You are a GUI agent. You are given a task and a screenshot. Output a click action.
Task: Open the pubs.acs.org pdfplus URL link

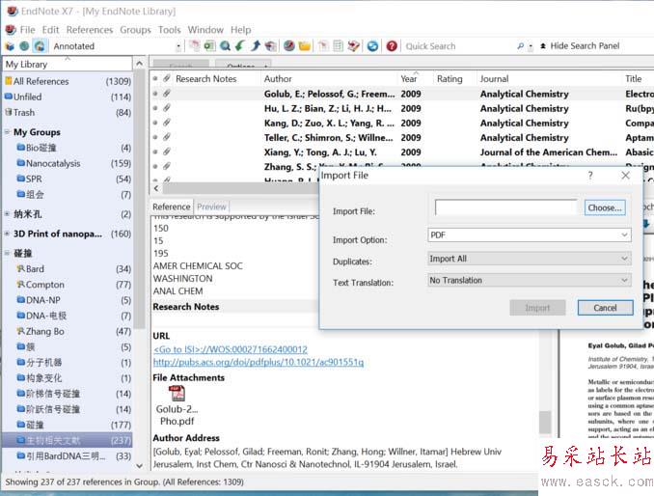click(x=259, y=362)
